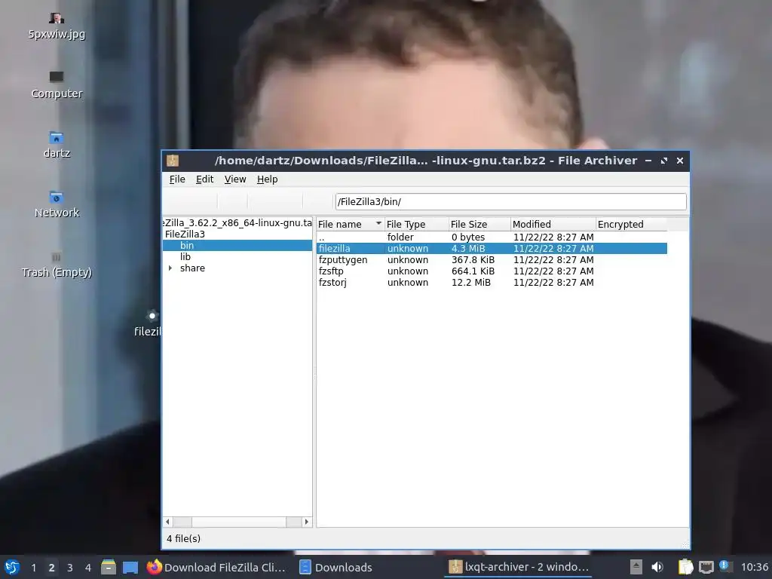Open the LXQt start menu on the taskbar
This screenshot has width=772, height=579.
pos(12,567)
